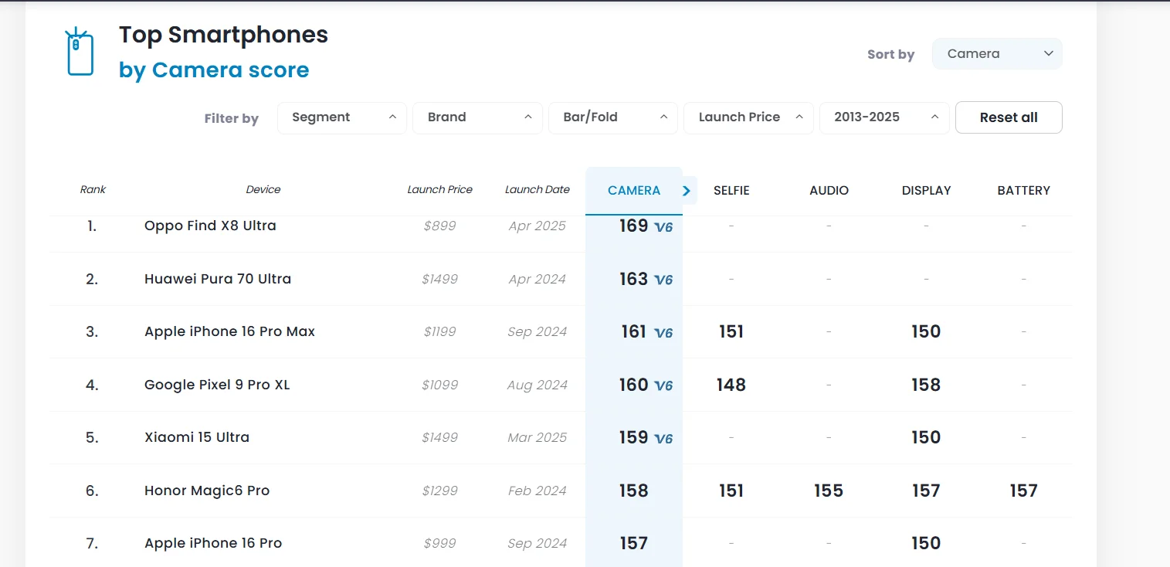Screen dimensions: 1170x567
Task: Expand the Brand filter
Action: click(477, 117)
